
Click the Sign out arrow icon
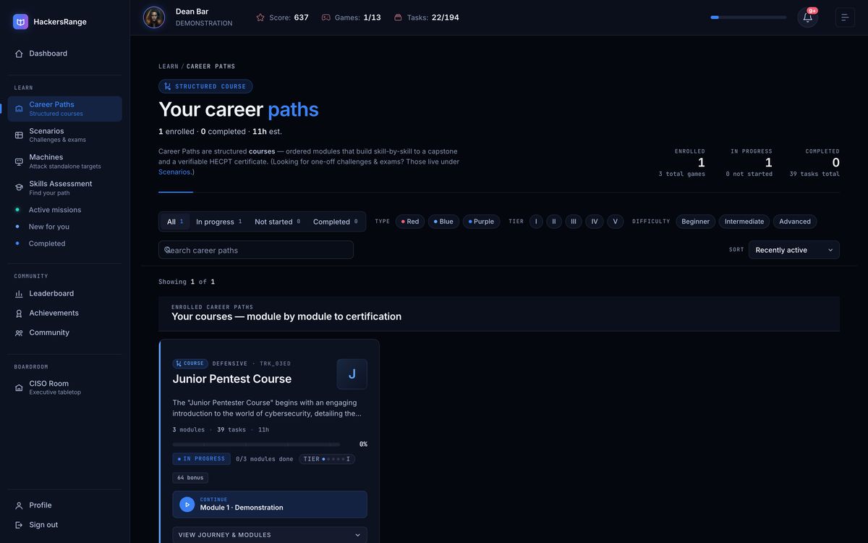19,525
